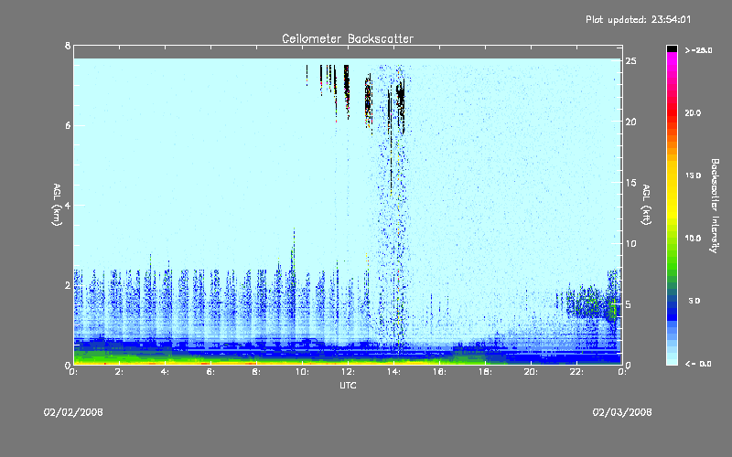Pick the red band of the colorbar

click(672, 113)
